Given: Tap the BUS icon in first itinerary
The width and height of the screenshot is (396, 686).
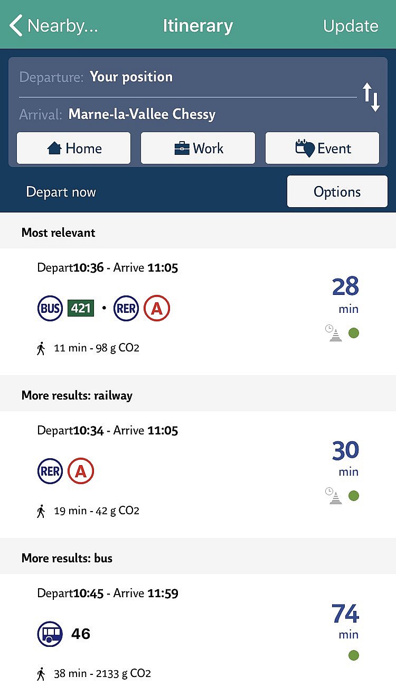Looking at the screenshot, I should point(50,309).
